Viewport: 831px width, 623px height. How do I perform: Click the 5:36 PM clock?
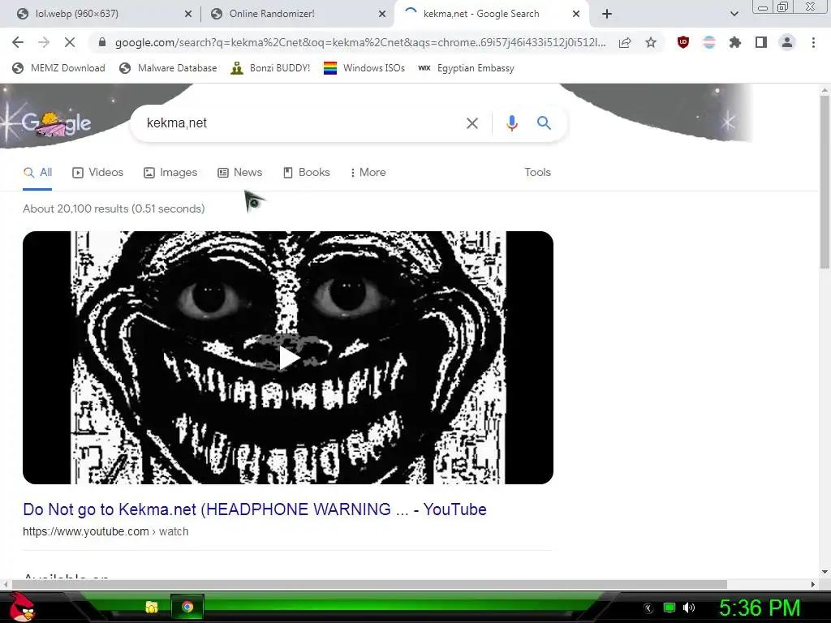[759, 608]
